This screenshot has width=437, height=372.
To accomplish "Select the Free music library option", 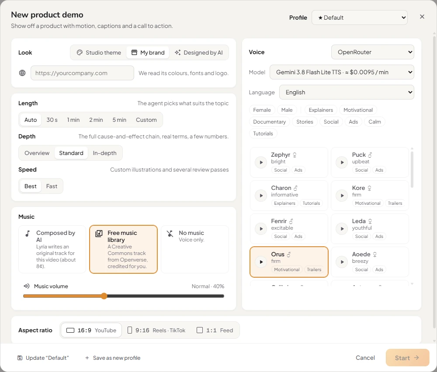I will pos(124,249).
